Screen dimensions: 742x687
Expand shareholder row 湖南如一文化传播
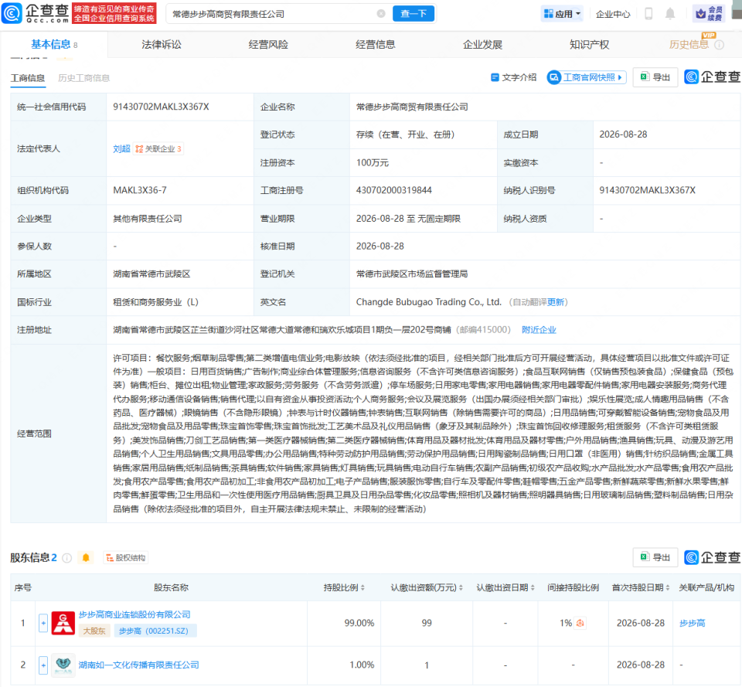tap(43, 665)
